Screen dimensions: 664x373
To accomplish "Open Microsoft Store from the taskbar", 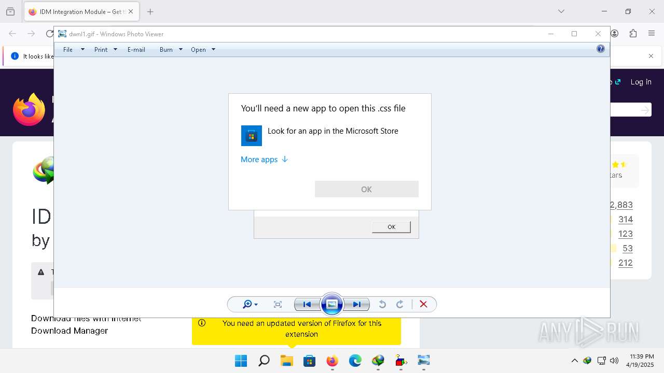I will click(x=309, y=361).
